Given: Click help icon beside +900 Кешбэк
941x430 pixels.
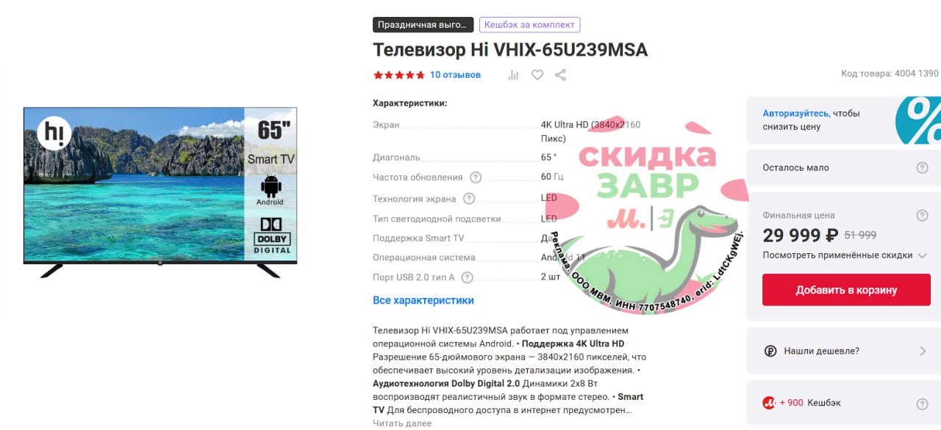Looking at the screenshot, I should point(922,404).
